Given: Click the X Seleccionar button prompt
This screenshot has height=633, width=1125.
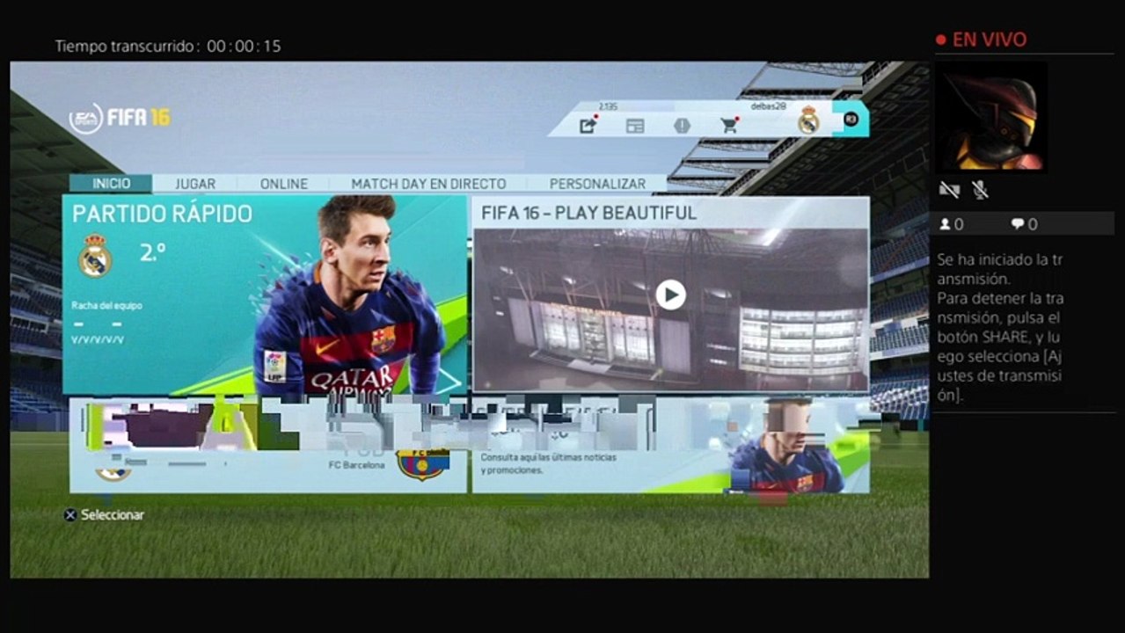Looking at the screenshot, I should point(104,515).
